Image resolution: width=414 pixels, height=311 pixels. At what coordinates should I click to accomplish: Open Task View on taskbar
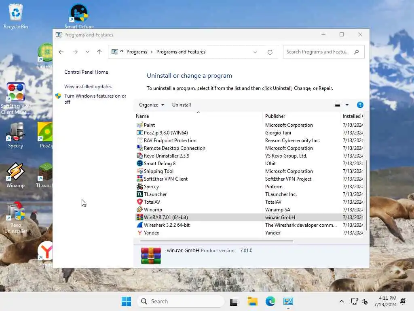(234, 301)
